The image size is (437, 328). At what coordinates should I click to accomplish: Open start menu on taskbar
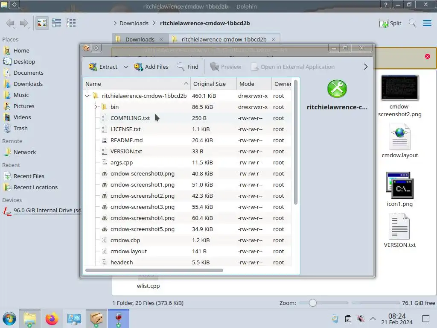9,319
